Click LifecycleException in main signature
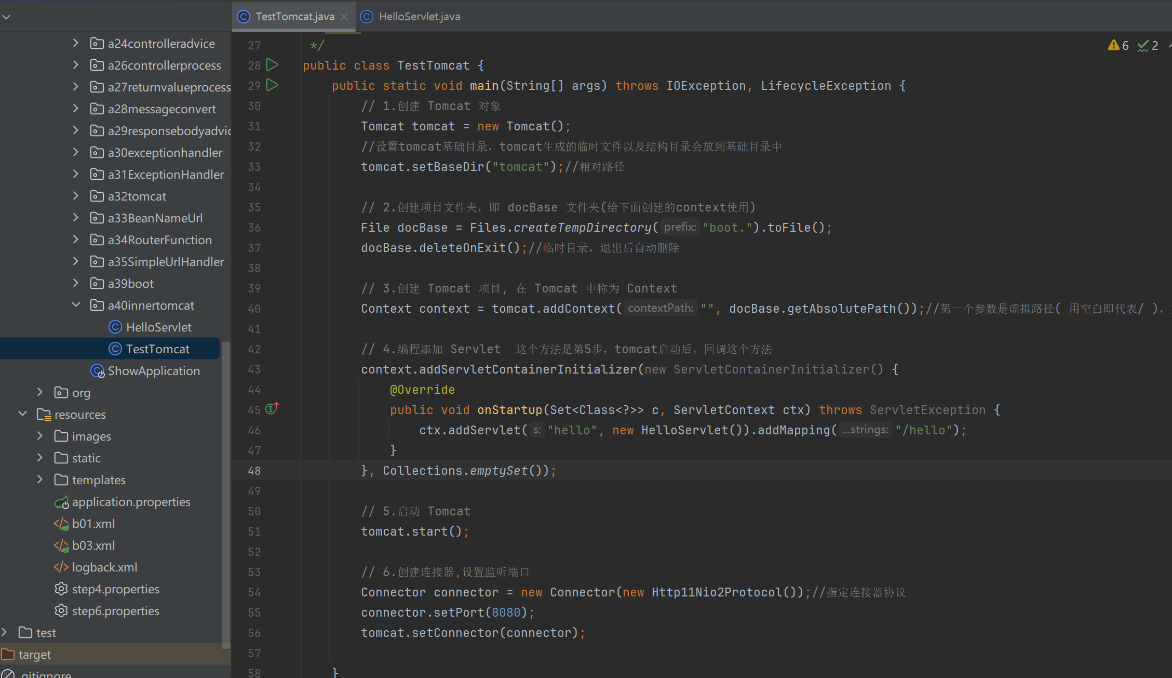This screenshot has height=678, width=1172. coord(826,86)
